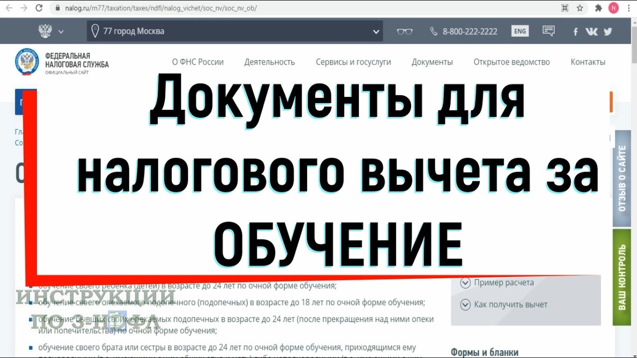The image size is (637, 358).
Task: Expand the Пример расчета section
Action: pyautogui.click(x=504, y=282)
